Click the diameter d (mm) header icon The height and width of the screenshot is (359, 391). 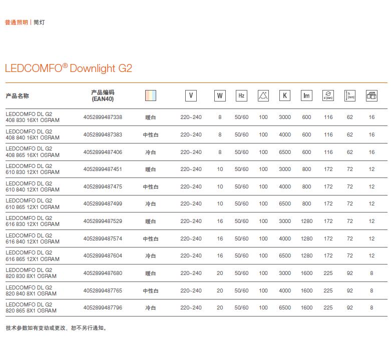point(328,95)
